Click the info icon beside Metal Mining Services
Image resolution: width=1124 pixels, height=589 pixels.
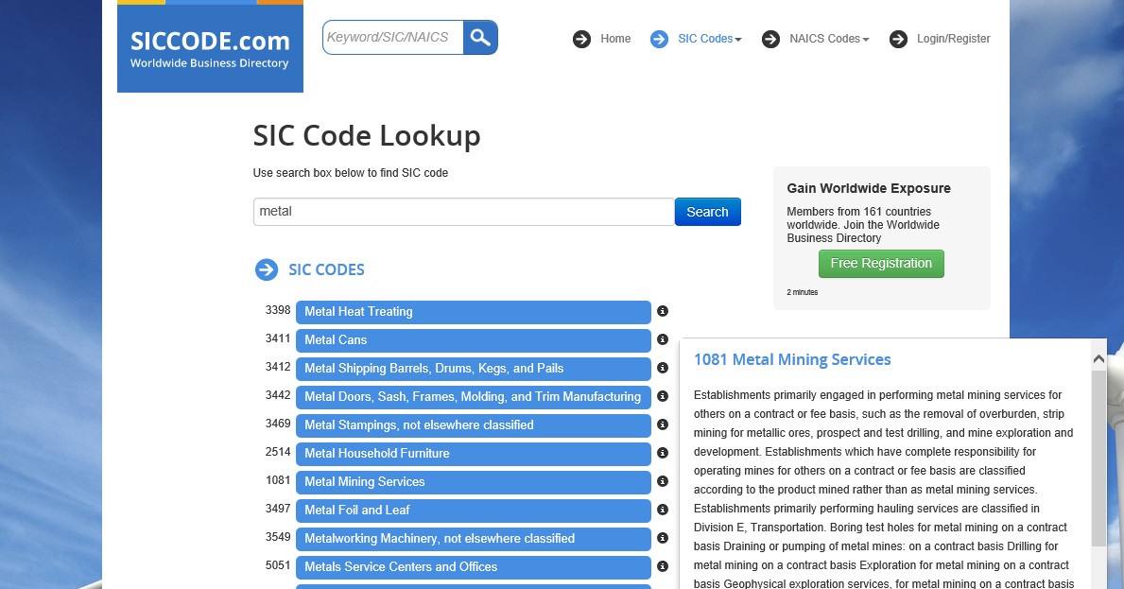tap(663, 482)
